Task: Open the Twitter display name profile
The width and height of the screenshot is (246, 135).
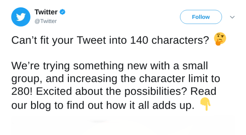Action: [46, 12]
